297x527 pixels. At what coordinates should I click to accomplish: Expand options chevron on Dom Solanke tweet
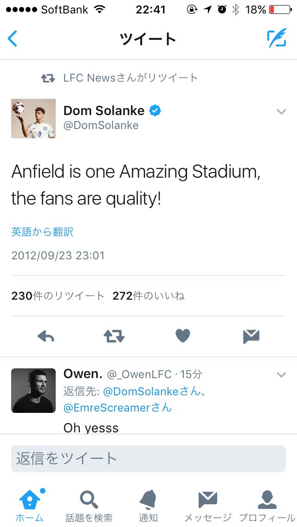click(281, 111)
